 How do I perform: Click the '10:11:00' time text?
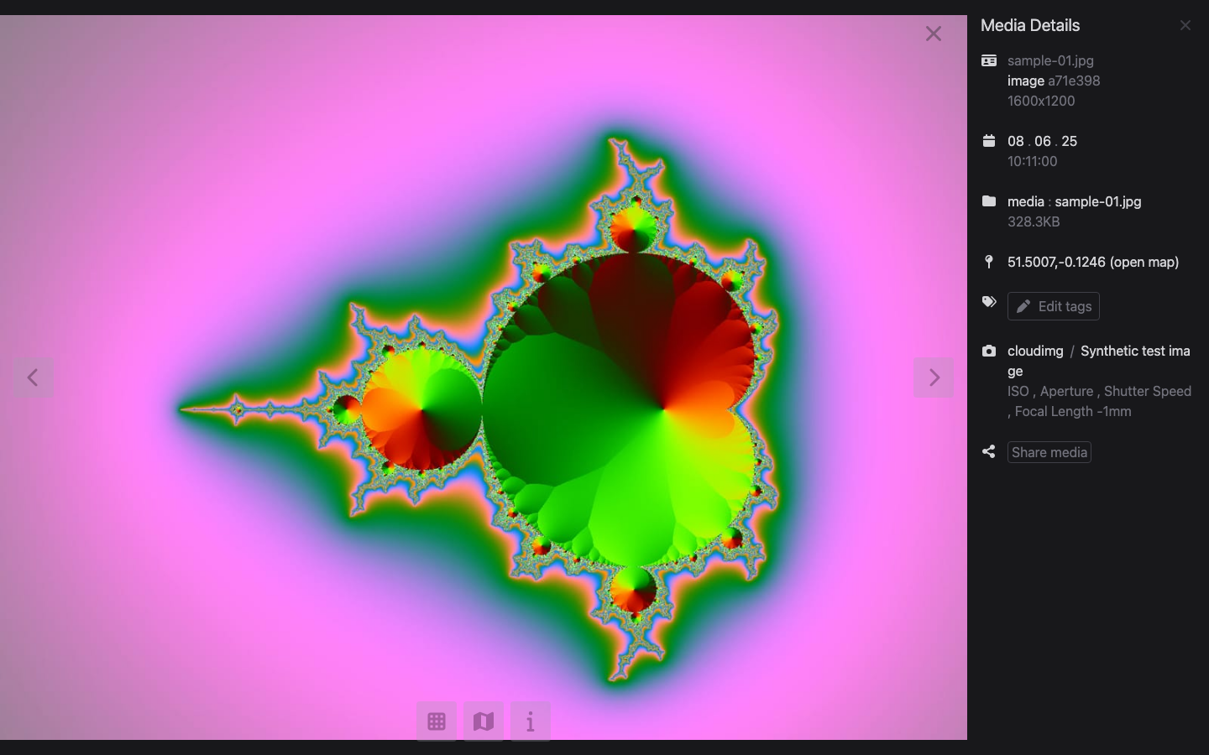[1033, 161]
